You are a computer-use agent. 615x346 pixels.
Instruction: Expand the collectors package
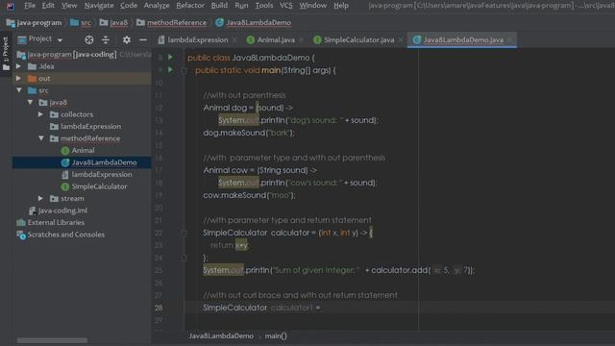tap(40, 114)
